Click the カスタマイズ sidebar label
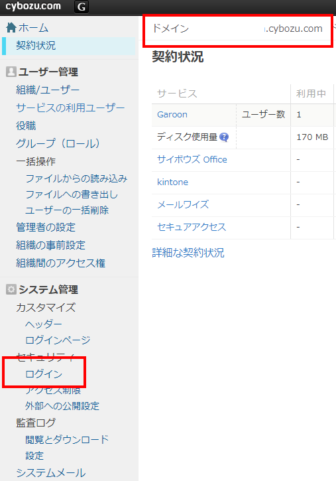 tap(46, 307)
